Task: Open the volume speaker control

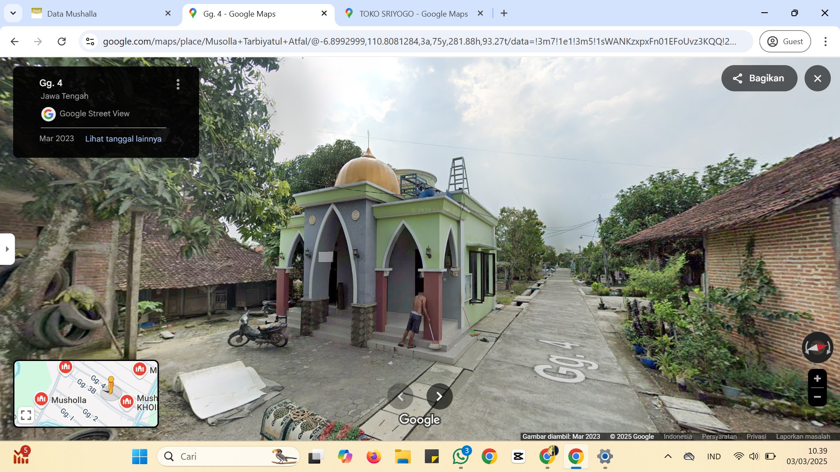Action: point(754,457)
